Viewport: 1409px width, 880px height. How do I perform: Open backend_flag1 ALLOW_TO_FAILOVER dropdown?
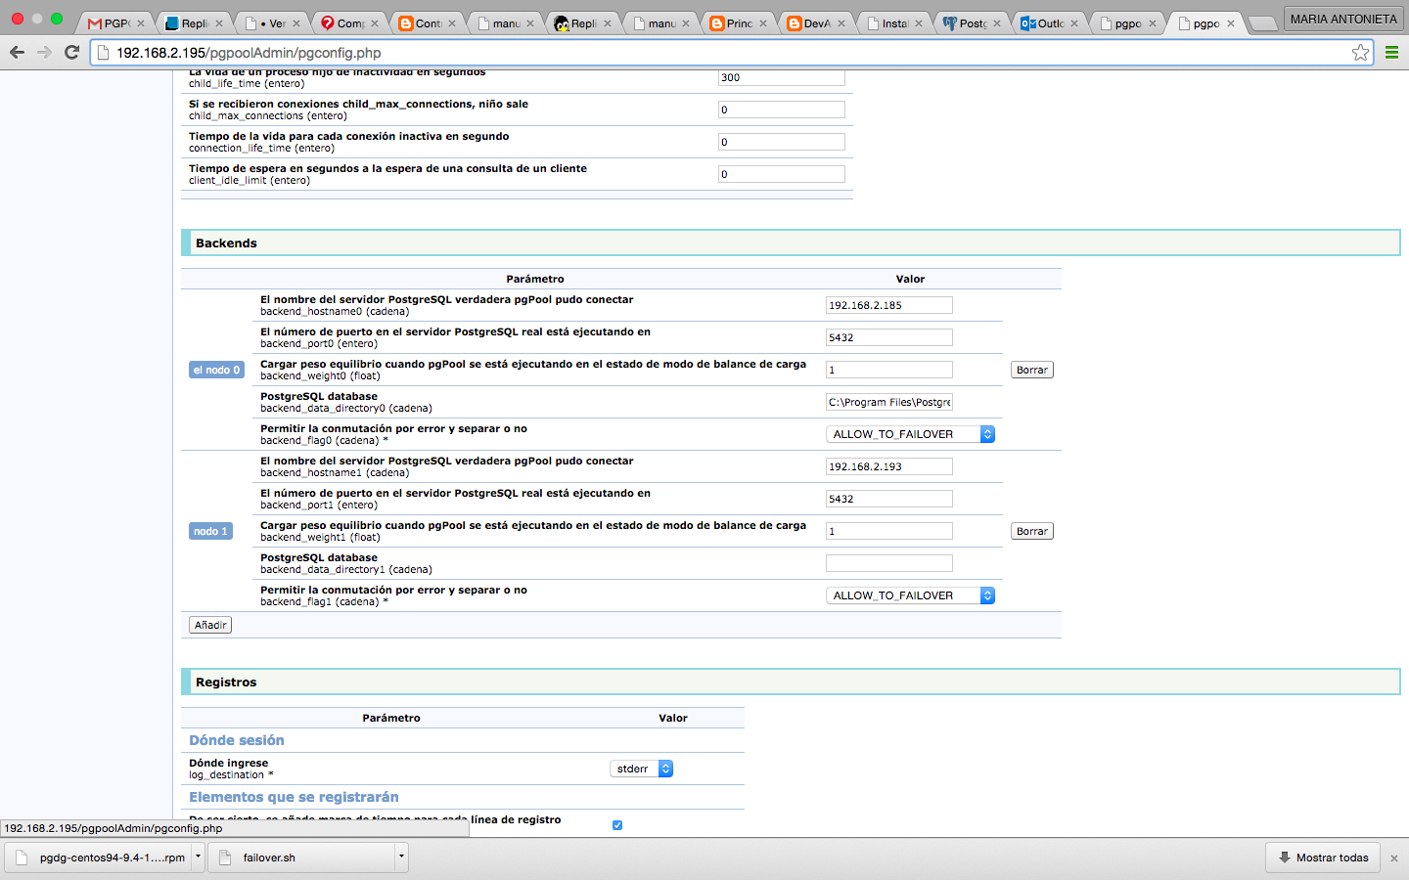(910, 595)
